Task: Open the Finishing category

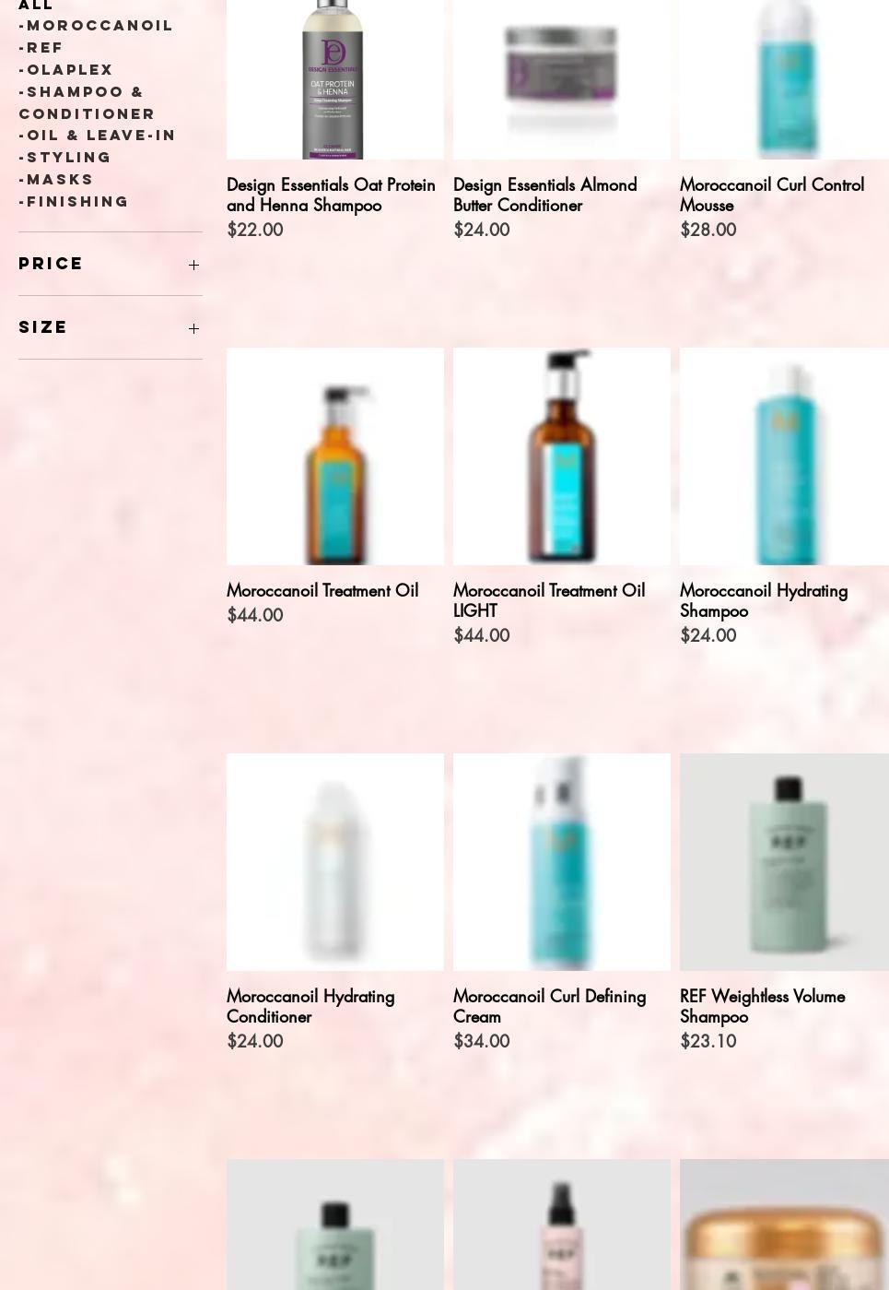Action: tap(75, 201)
